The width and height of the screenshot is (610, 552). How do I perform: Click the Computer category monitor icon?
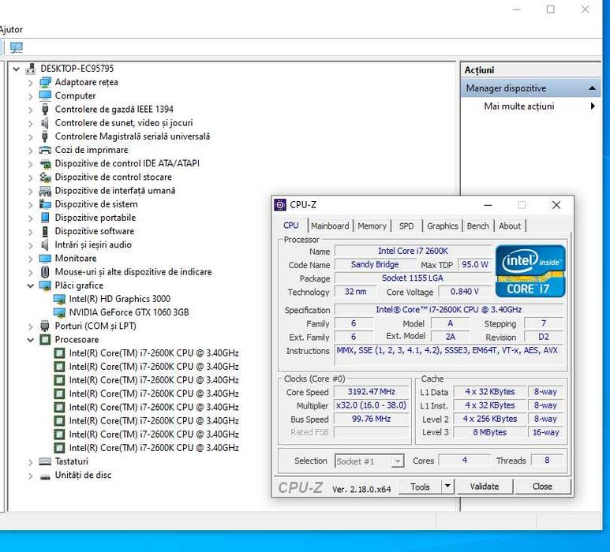[x=45, y=95]
